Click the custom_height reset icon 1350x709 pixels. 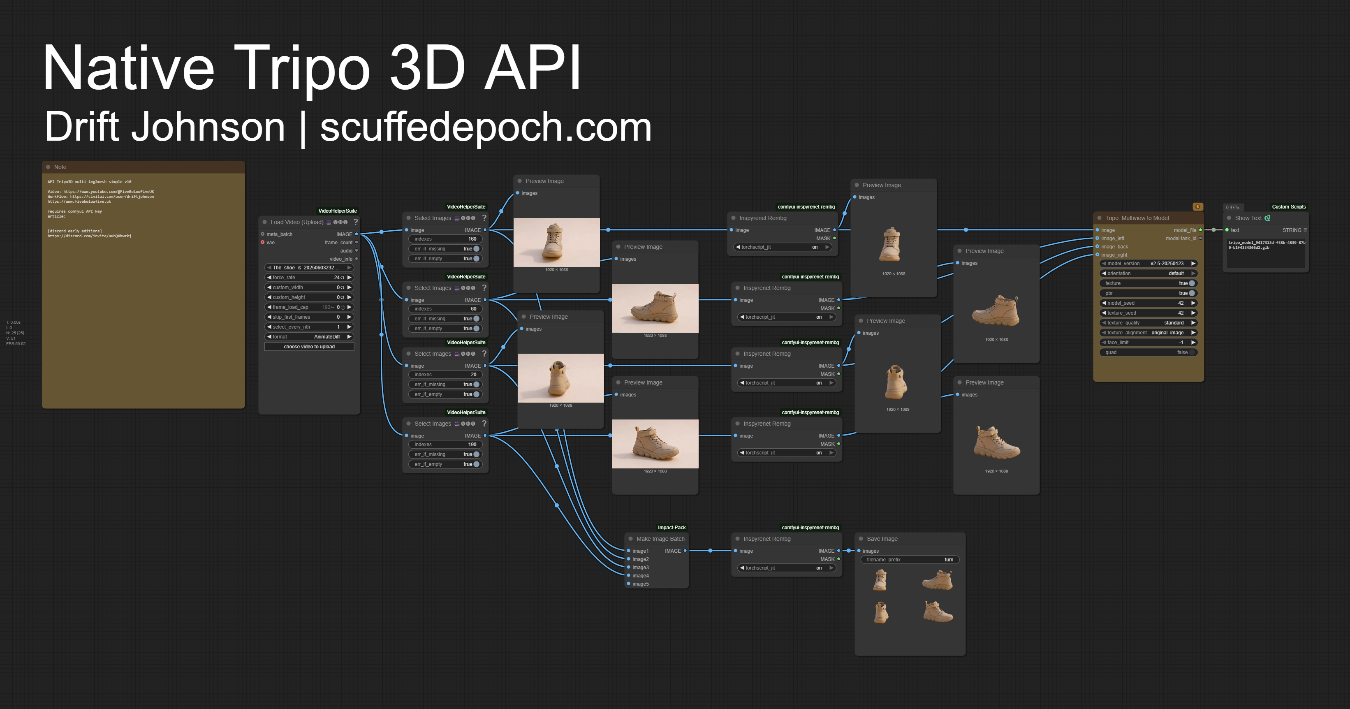coord(342,298)
